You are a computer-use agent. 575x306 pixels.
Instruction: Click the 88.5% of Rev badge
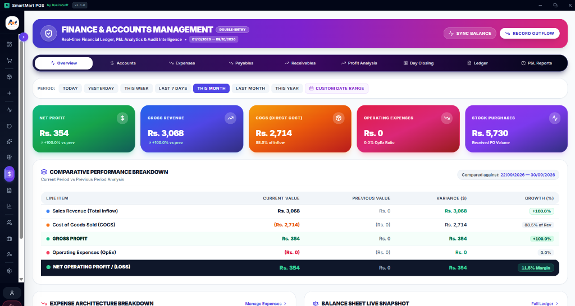click(537, 225)
